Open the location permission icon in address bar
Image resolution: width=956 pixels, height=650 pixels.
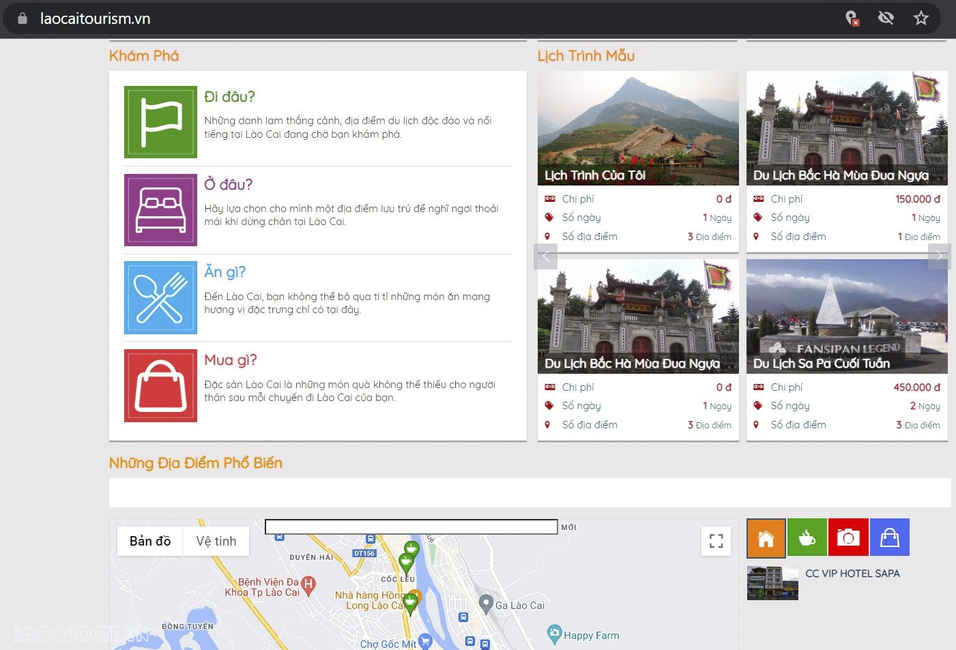click(x=852, y=18)
